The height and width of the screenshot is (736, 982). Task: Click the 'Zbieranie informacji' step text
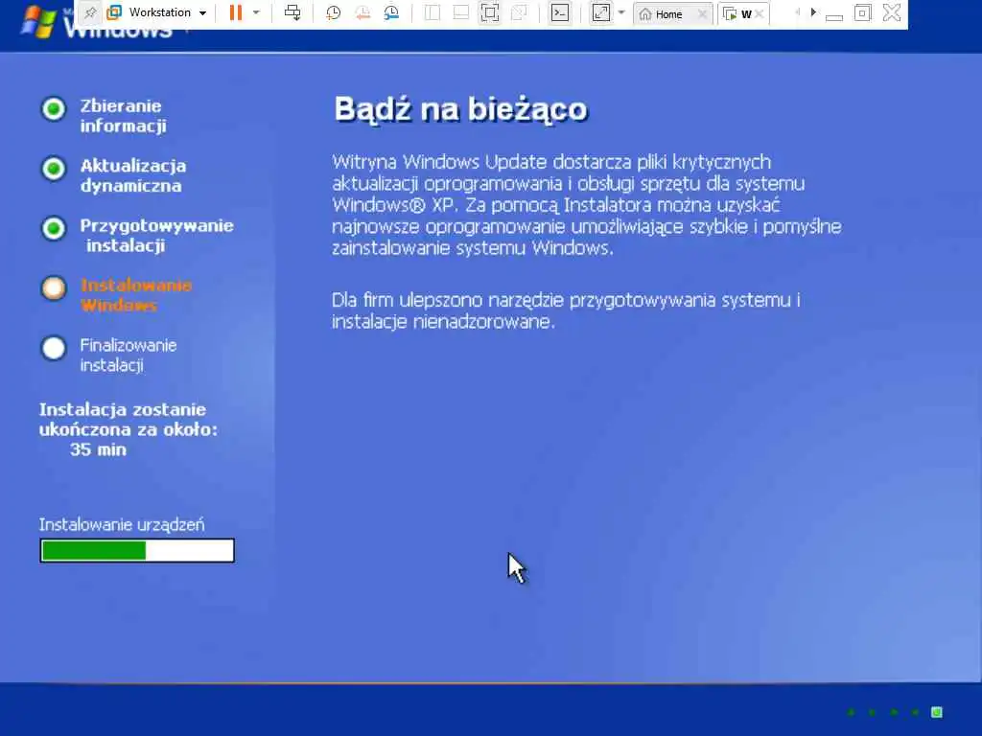pyautogui.click(x=124, y=116)
